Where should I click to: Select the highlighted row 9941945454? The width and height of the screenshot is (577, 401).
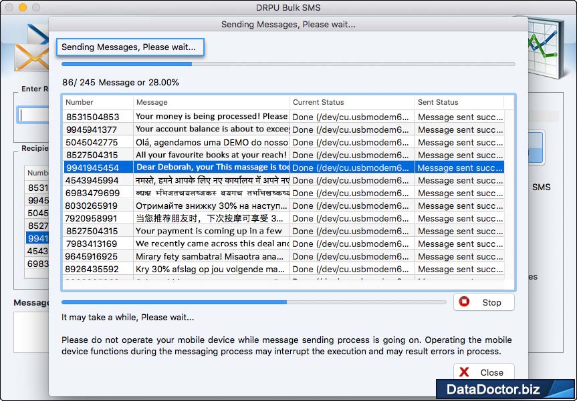[x=283, y=167]
